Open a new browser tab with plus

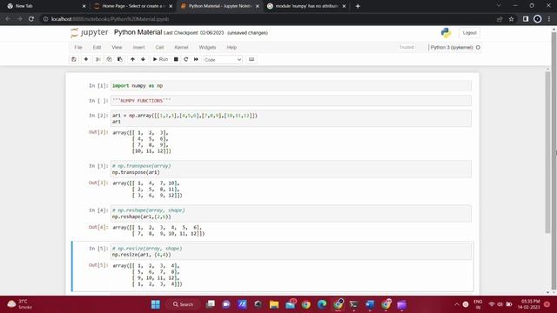point(358,6)
